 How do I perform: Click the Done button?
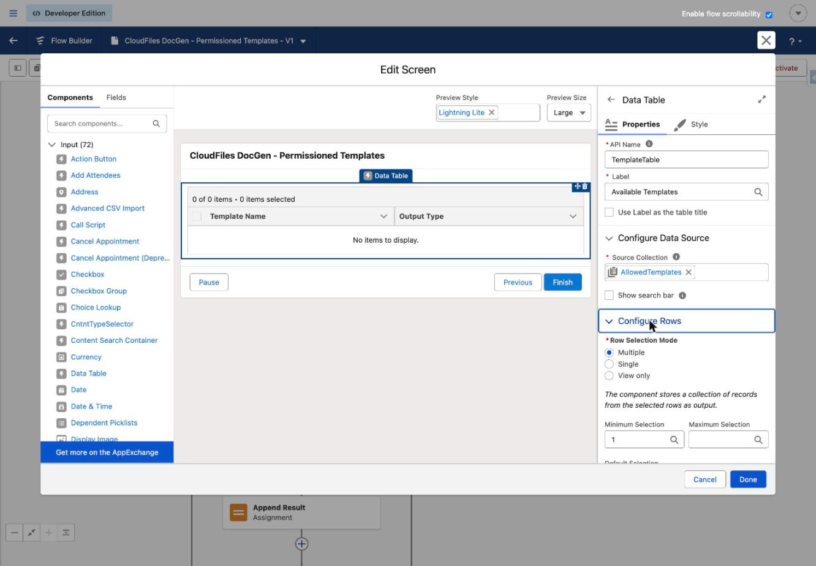[x=748, y=480]
